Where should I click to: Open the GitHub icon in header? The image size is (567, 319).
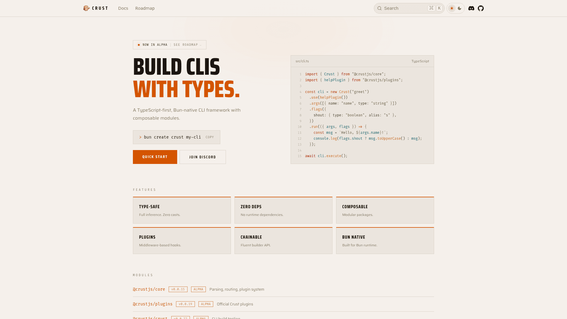point(481,8)
